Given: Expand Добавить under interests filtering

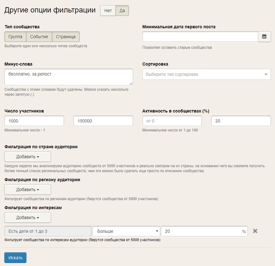Looking at the screenshot, I should click(28, 218).
